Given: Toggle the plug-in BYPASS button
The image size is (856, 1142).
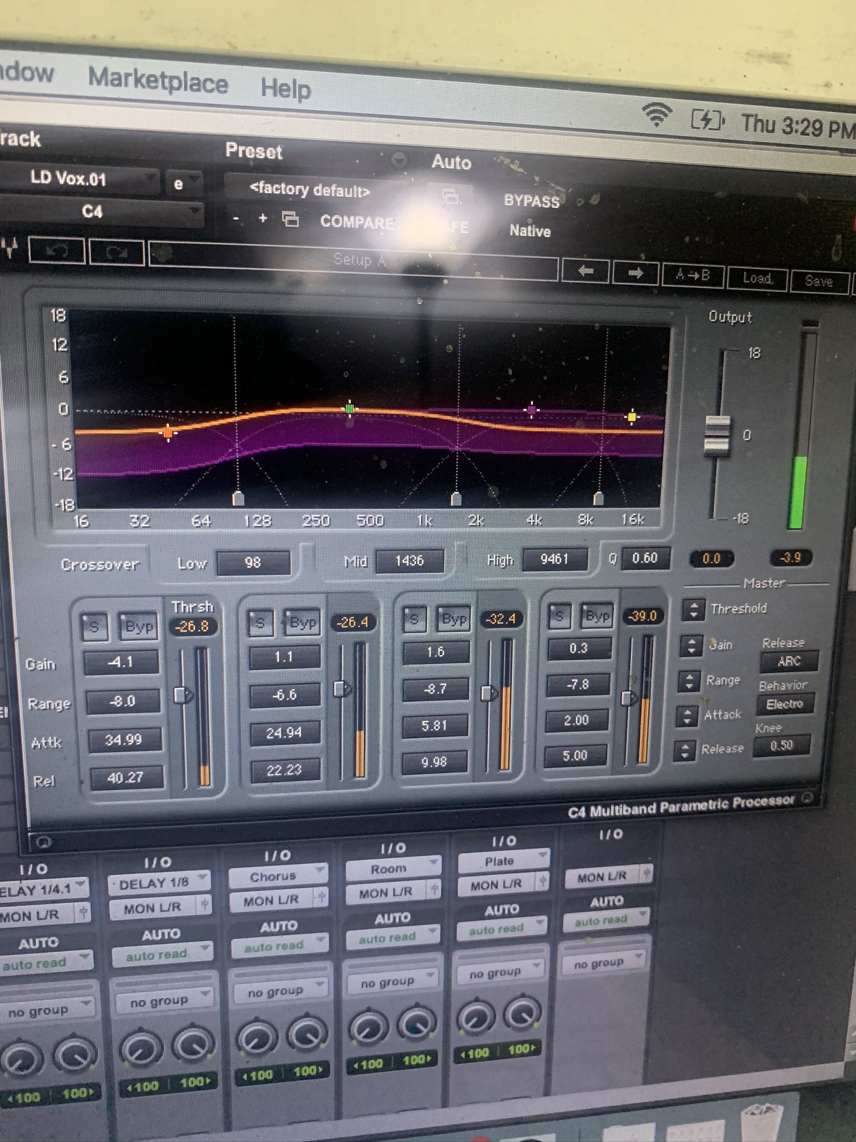Looking at the screenshot, I should click(x=532, y=200).
